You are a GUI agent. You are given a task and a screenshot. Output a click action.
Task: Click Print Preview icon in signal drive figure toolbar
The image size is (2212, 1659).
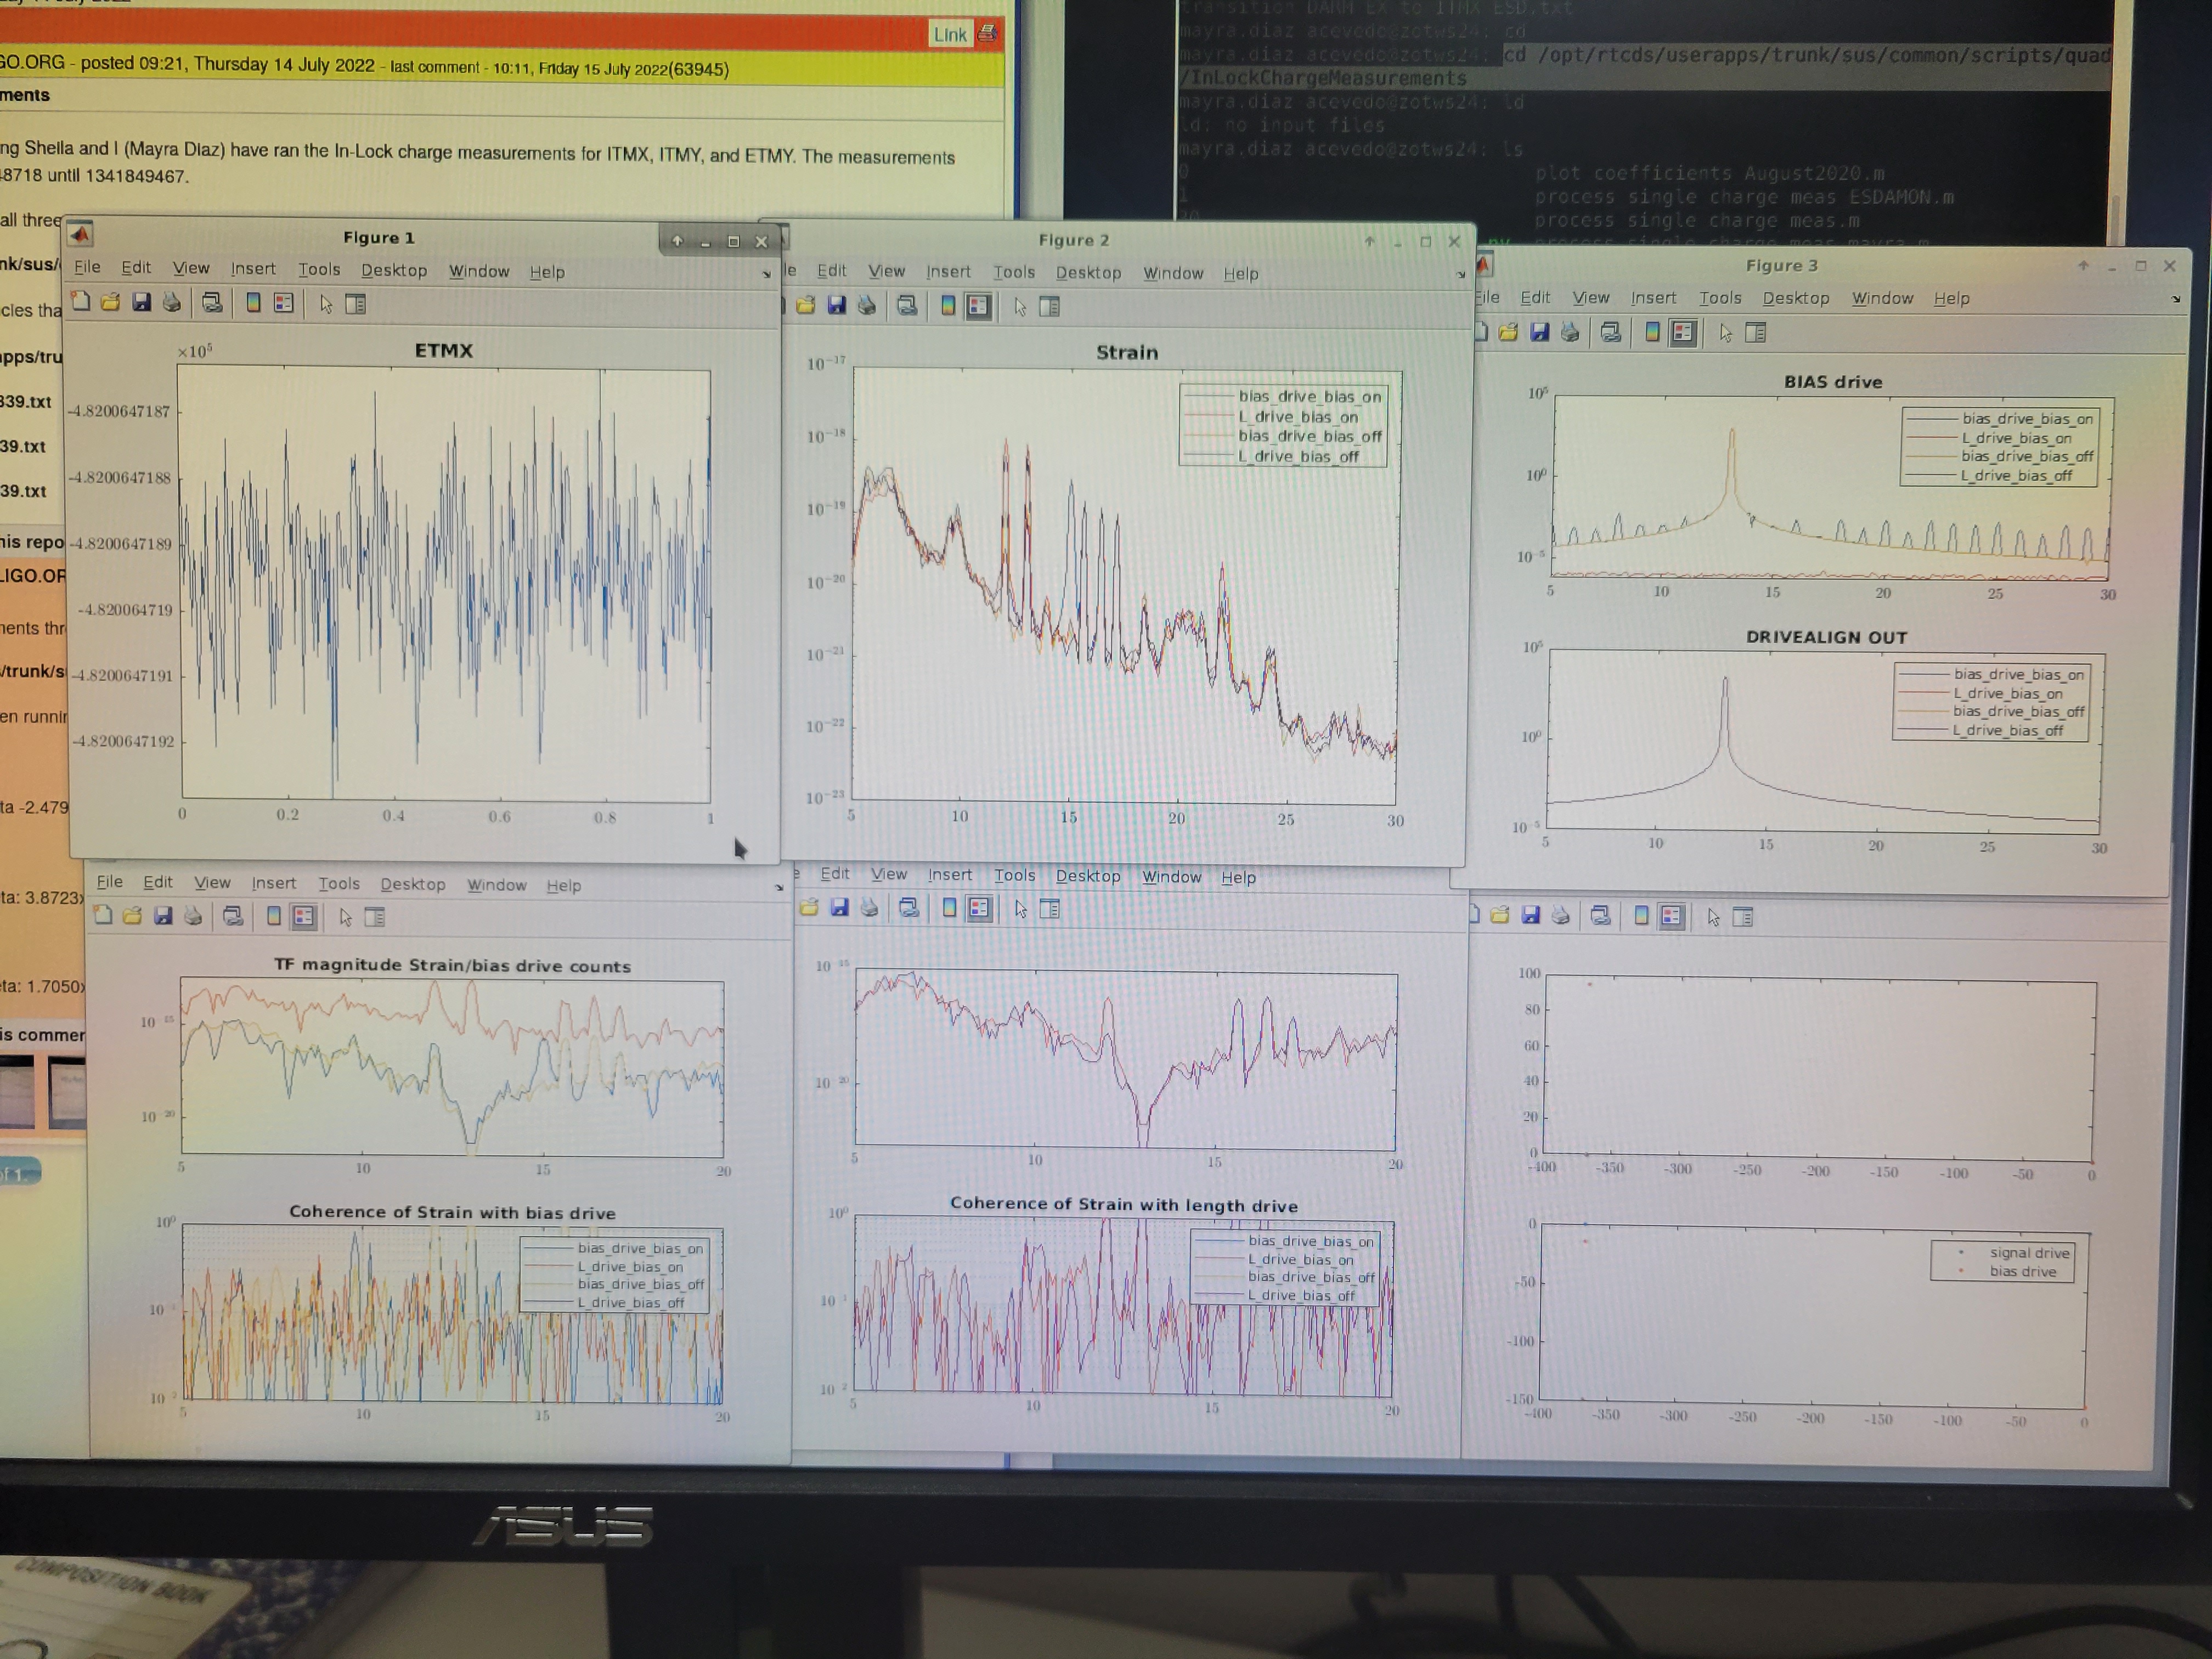click(x=1600, y=915)
